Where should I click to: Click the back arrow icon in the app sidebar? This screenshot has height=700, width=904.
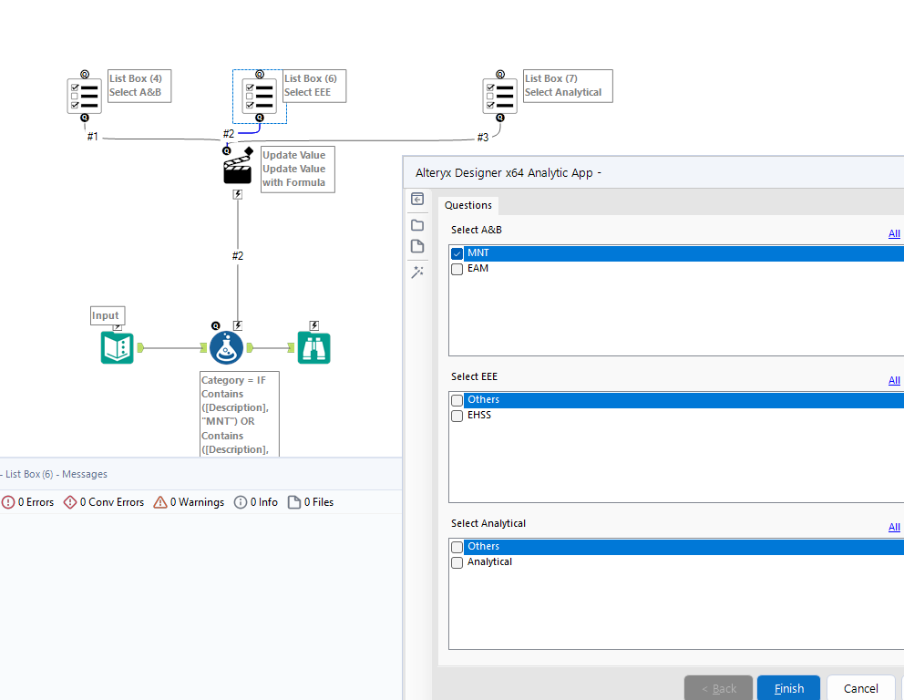click(417, 199)
